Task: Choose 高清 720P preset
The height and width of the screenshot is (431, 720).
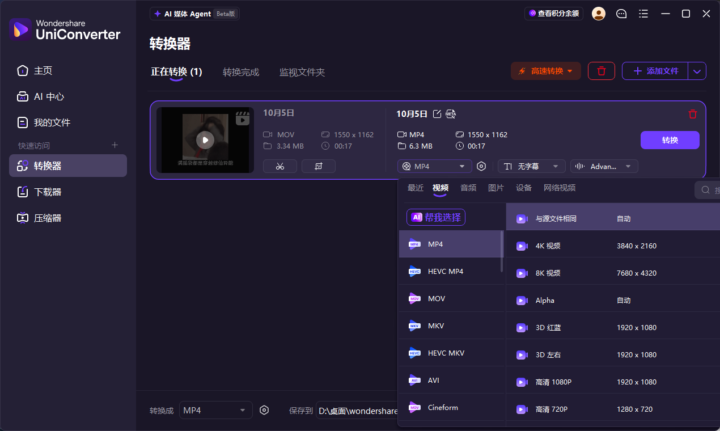Action: (613, 409)
